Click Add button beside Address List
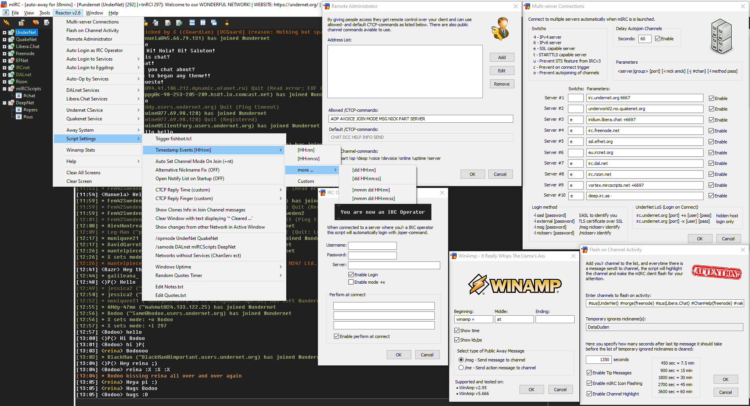Image resolution: width=750 pixels, height=406 pixels. [502, 57]
